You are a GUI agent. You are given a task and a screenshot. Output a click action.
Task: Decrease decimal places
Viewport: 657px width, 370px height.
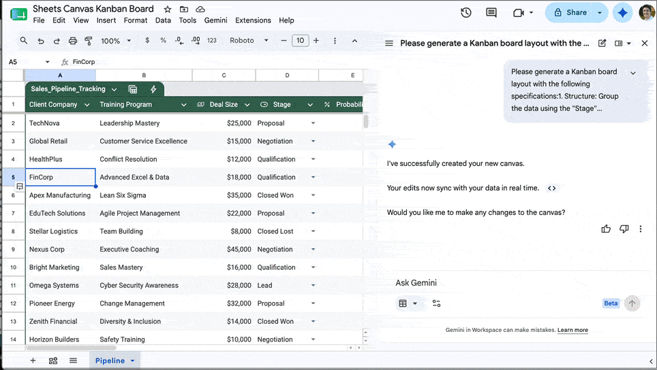click(x=179, y=41)
